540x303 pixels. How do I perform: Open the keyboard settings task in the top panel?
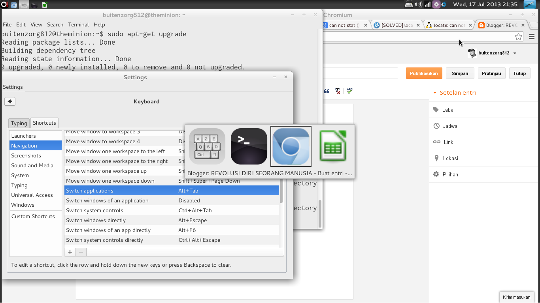[x=24, y=5]
